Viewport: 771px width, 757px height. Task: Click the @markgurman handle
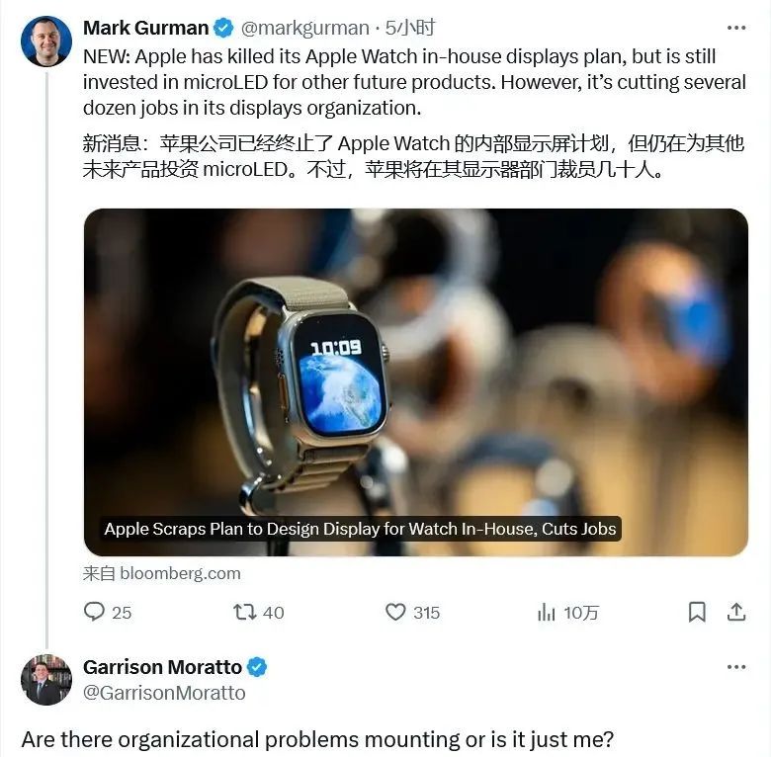[x=304, y=28]
